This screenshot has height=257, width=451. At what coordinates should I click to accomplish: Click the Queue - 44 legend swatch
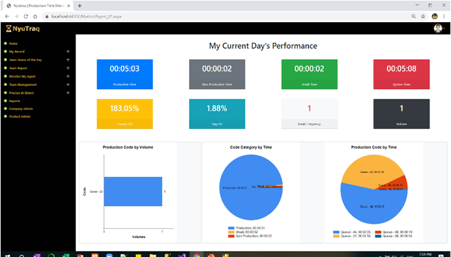click(x=336, y=232)
